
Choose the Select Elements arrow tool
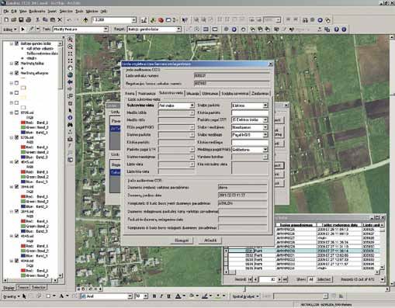pos(70,110)
